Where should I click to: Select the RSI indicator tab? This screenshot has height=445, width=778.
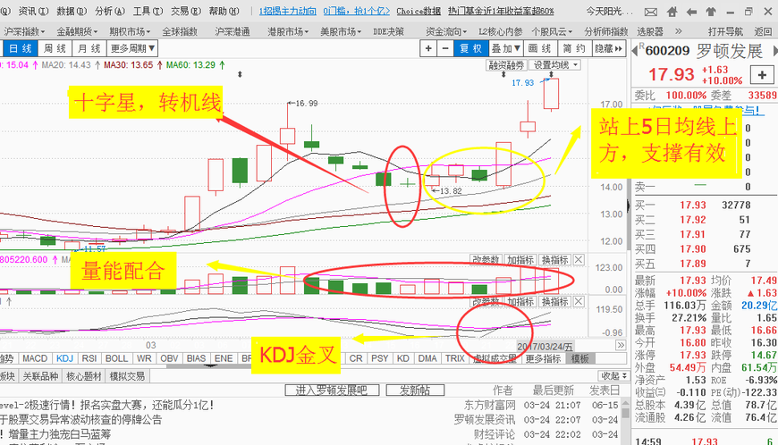point(89,358)
